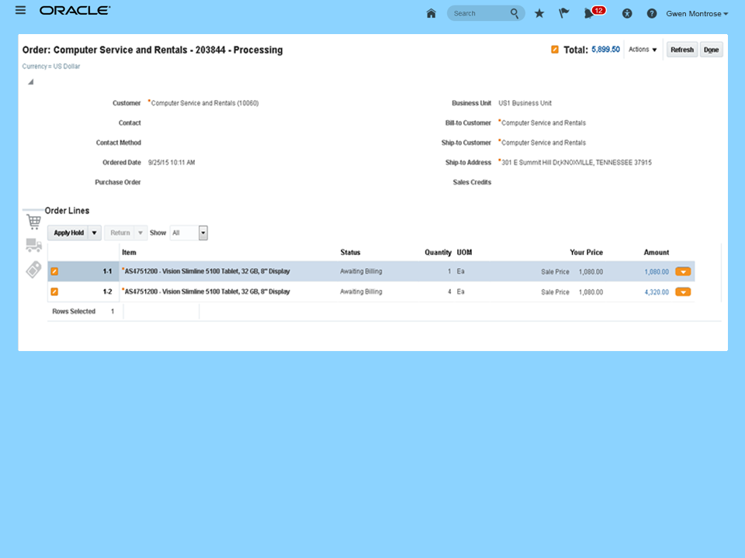
Task: Open Favorites star icon
Action: (x=539, y=13)
